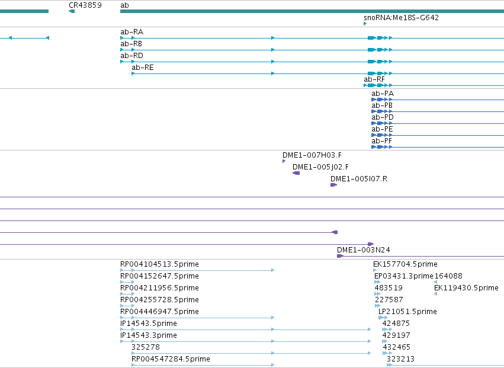The height and width of the screenshot is (368, 504).
Task: Click the DME1-007H03.F clone label
Action: pyautogui.click(x=312, y=155)
